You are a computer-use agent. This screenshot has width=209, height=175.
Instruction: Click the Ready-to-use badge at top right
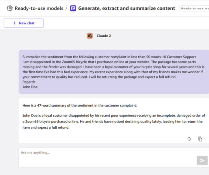(x=194, y=8)
